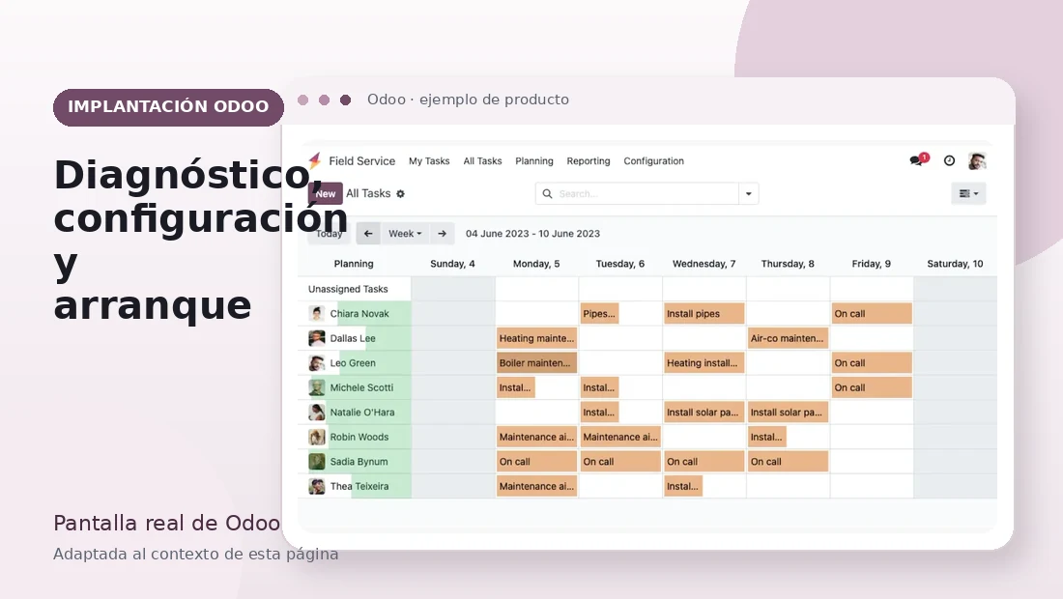Open the activities clock icon

(949, 160)
